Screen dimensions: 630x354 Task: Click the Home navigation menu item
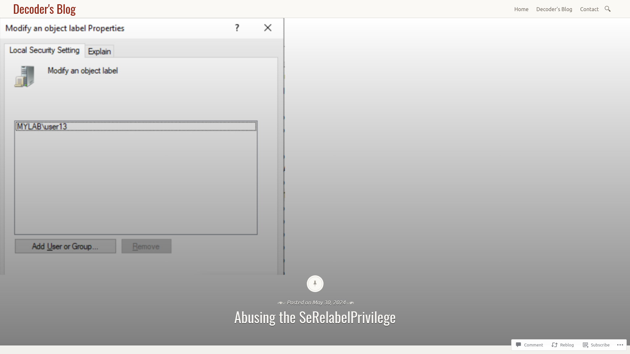coord(521,9)
